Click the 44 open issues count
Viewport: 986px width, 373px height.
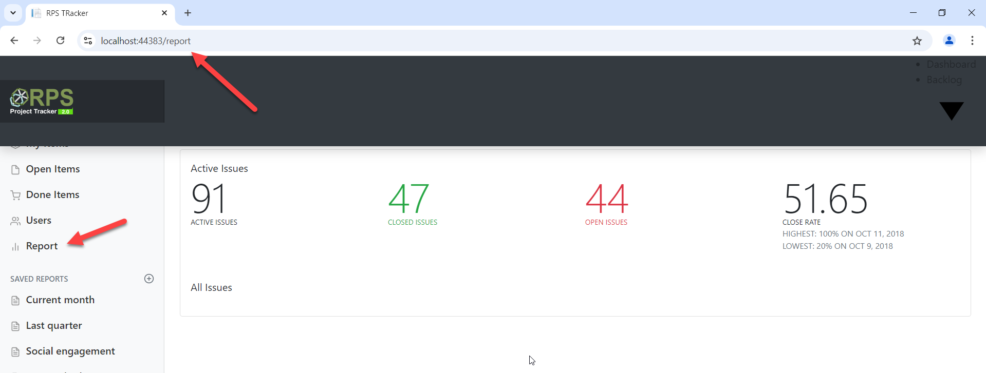[x=607, y=199]
